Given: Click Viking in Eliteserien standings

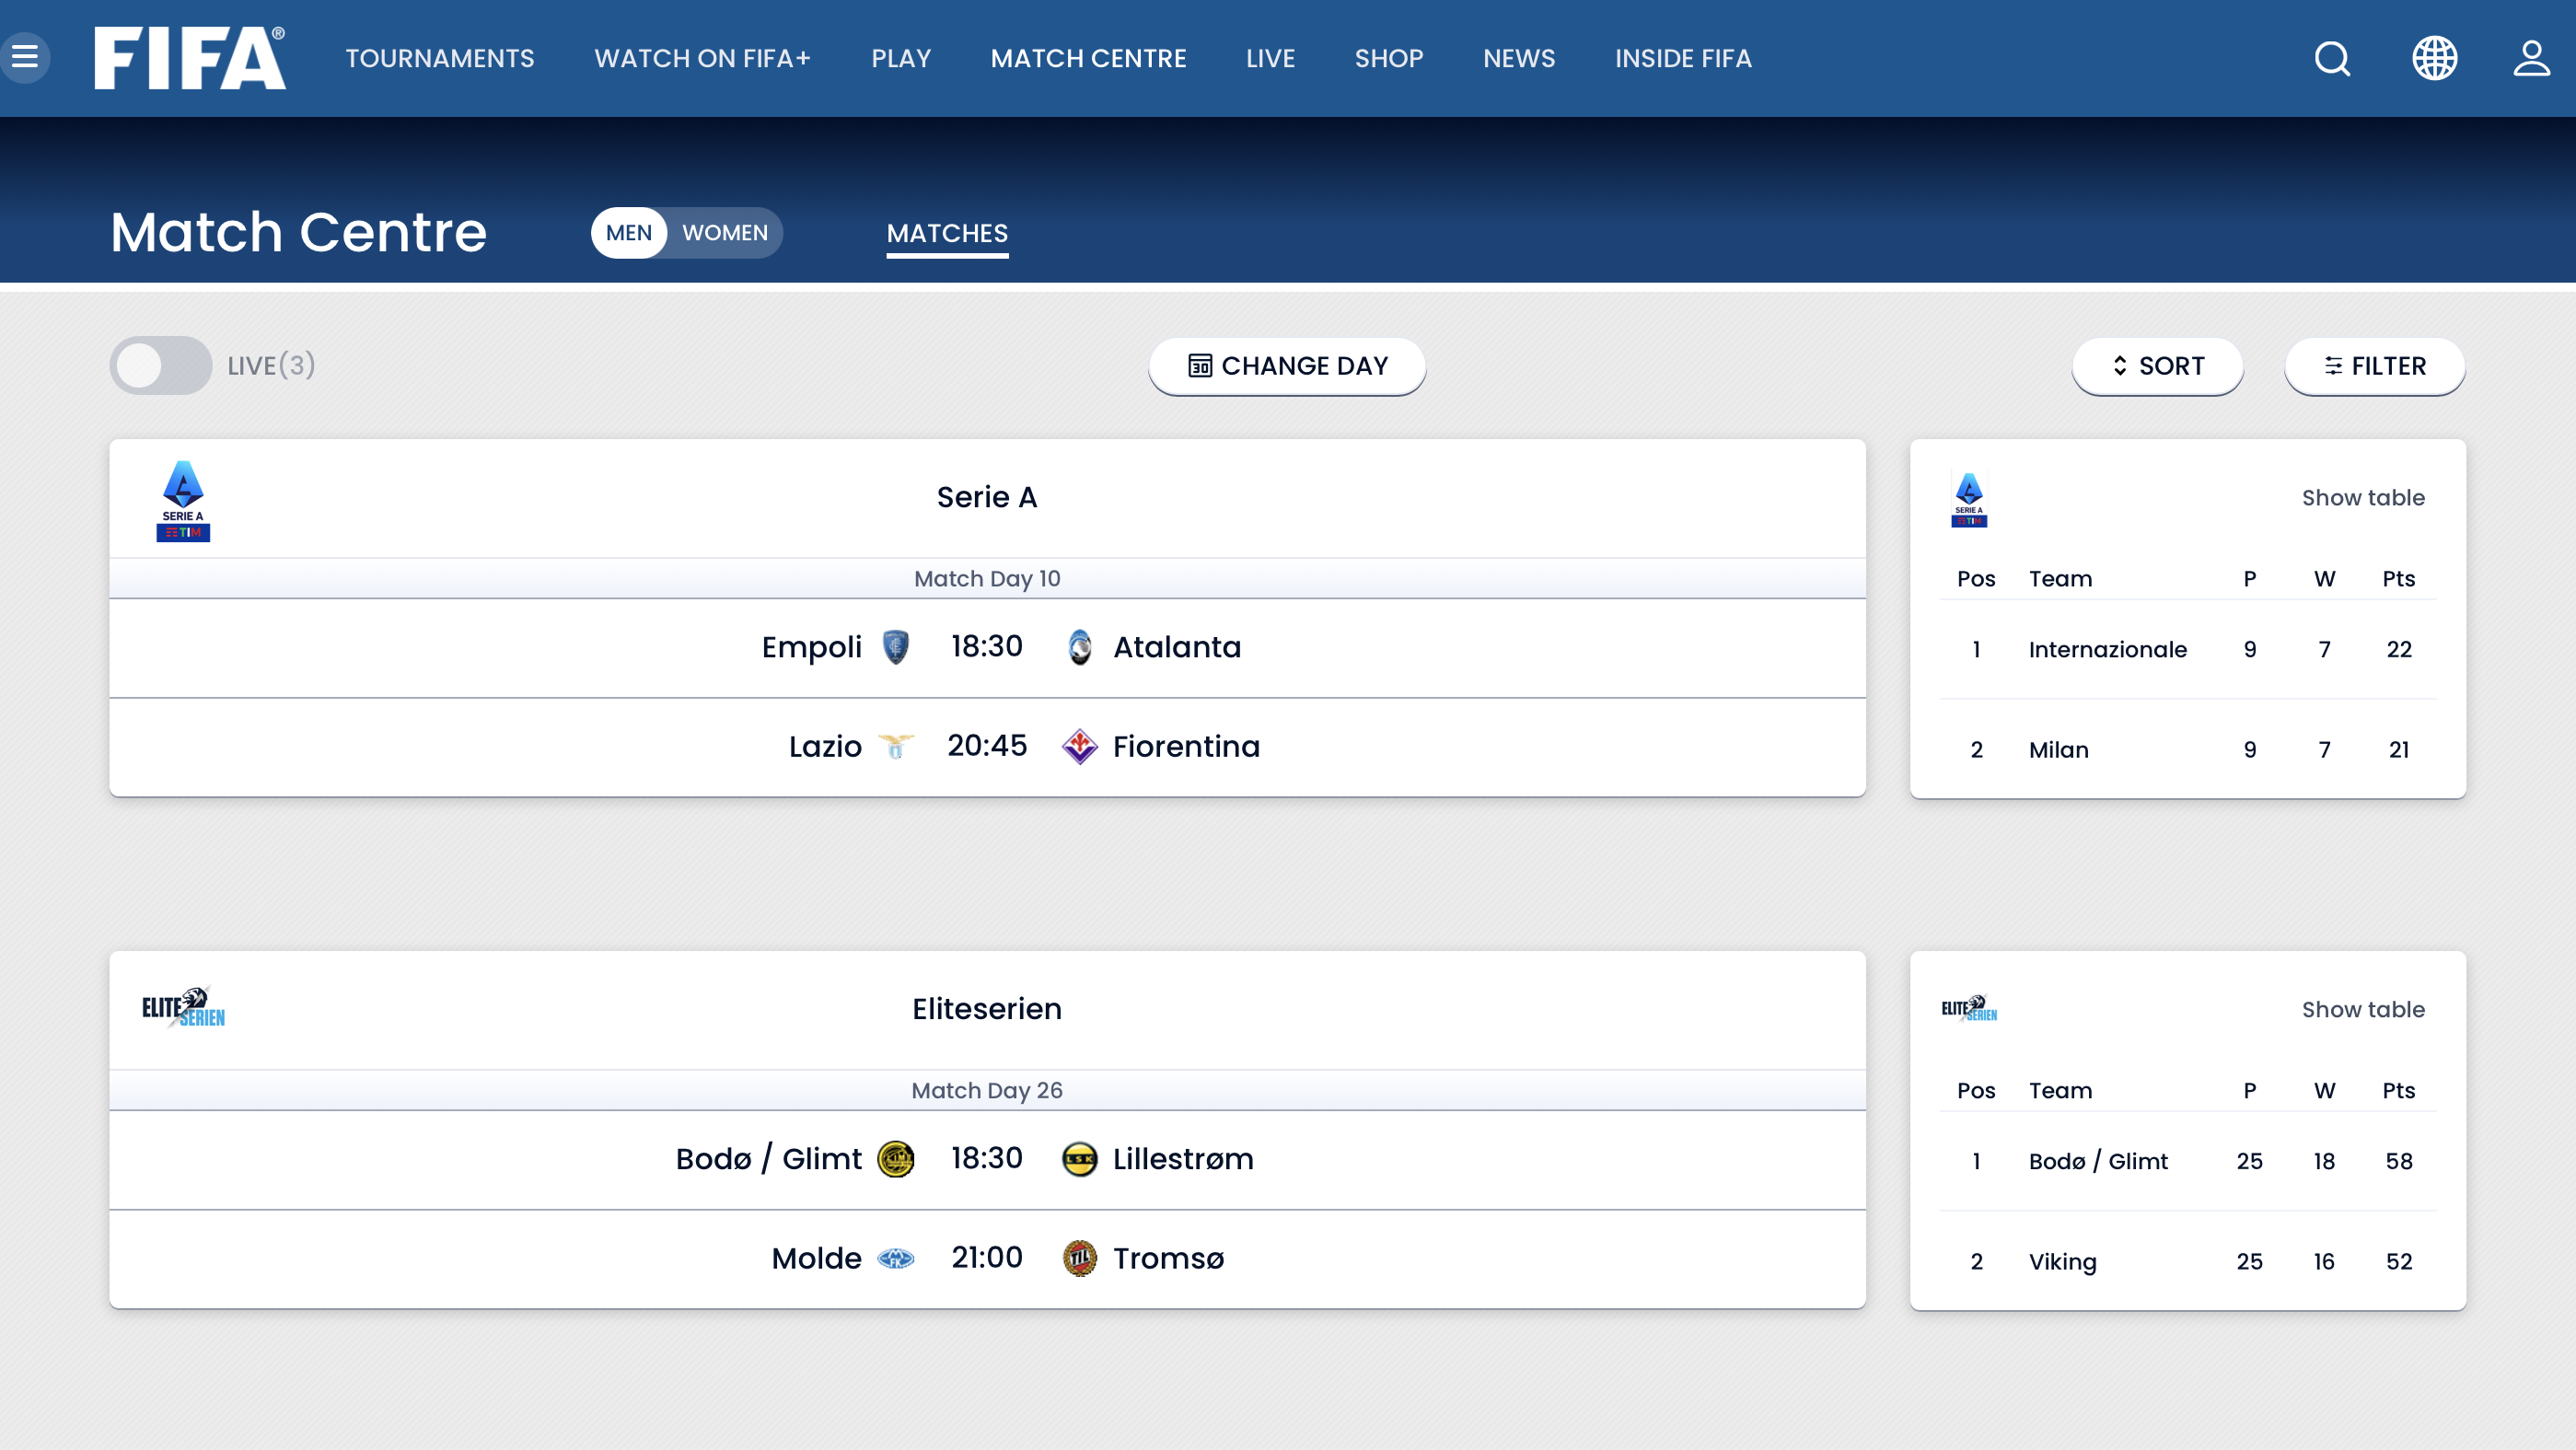Looking at the screenshot, I should [2062, 1262].
